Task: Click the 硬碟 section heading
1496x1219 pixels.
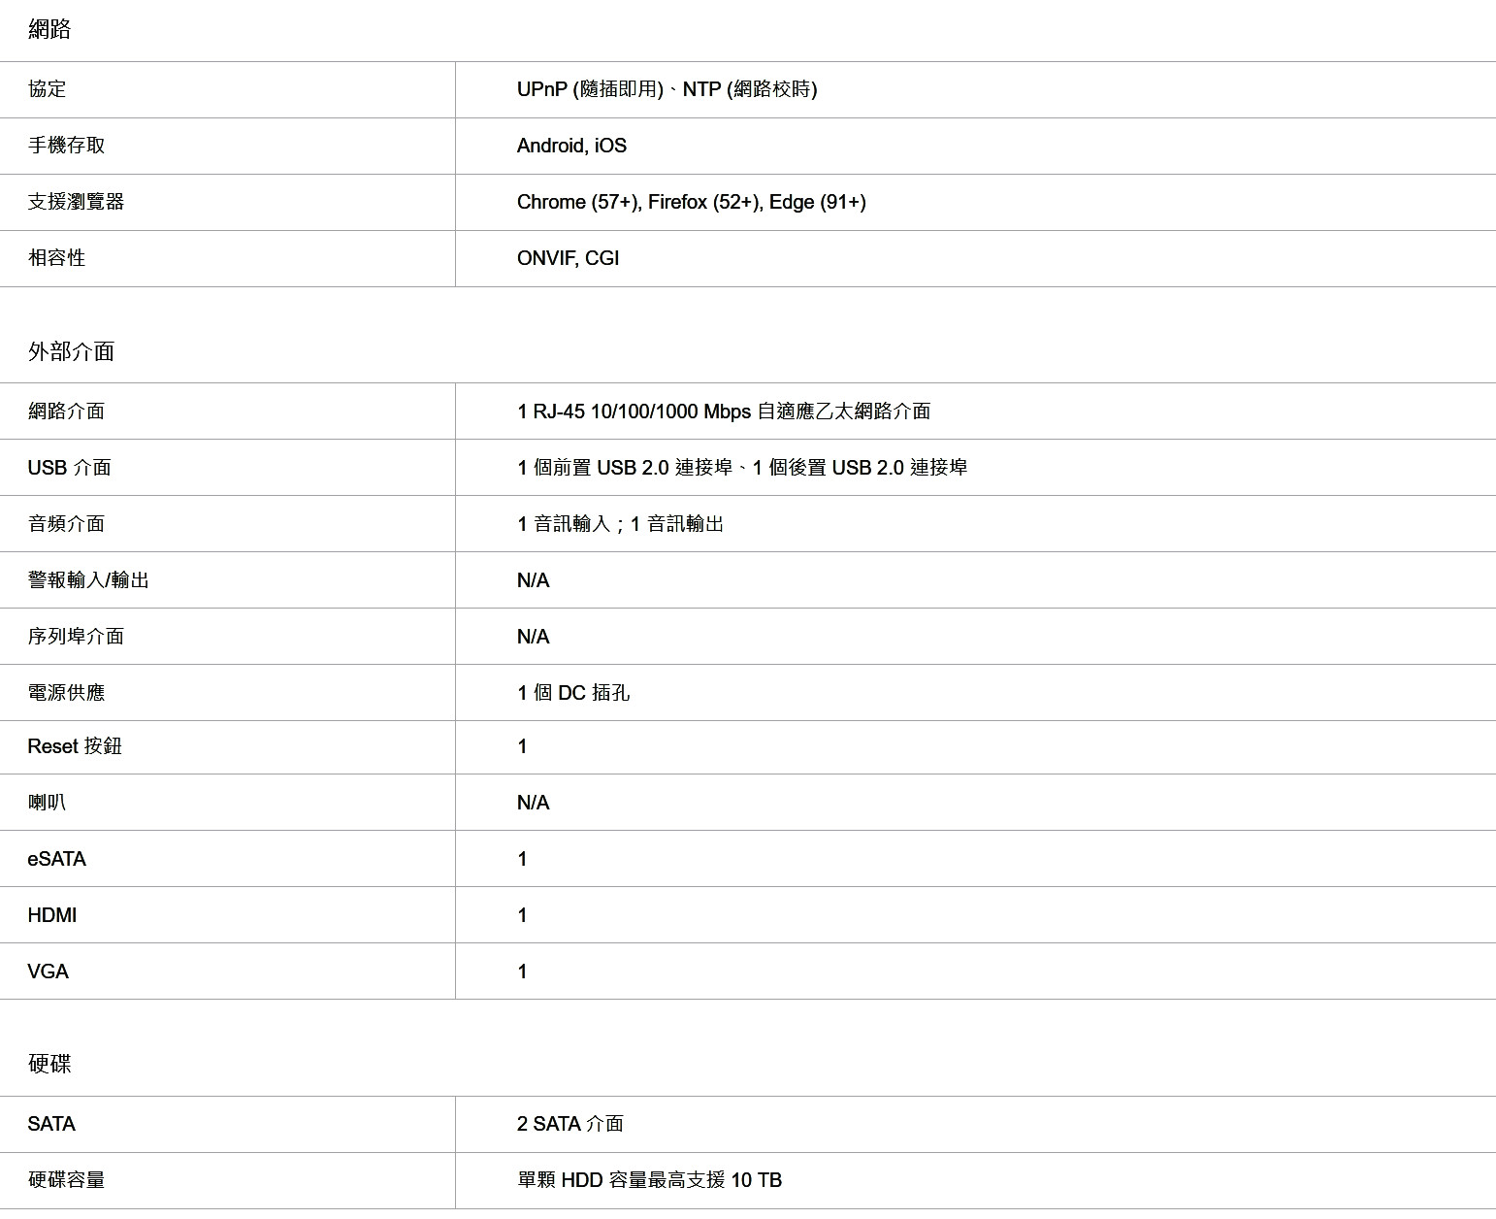Action: click(49, 1064)
